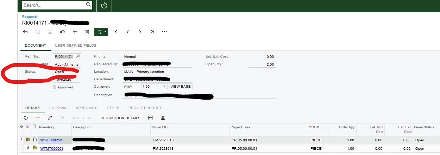Image resolution: width=440 pixels, height=155 pixels.
Task: Click the Save disk toolbar icon
Action: point(50,32)
